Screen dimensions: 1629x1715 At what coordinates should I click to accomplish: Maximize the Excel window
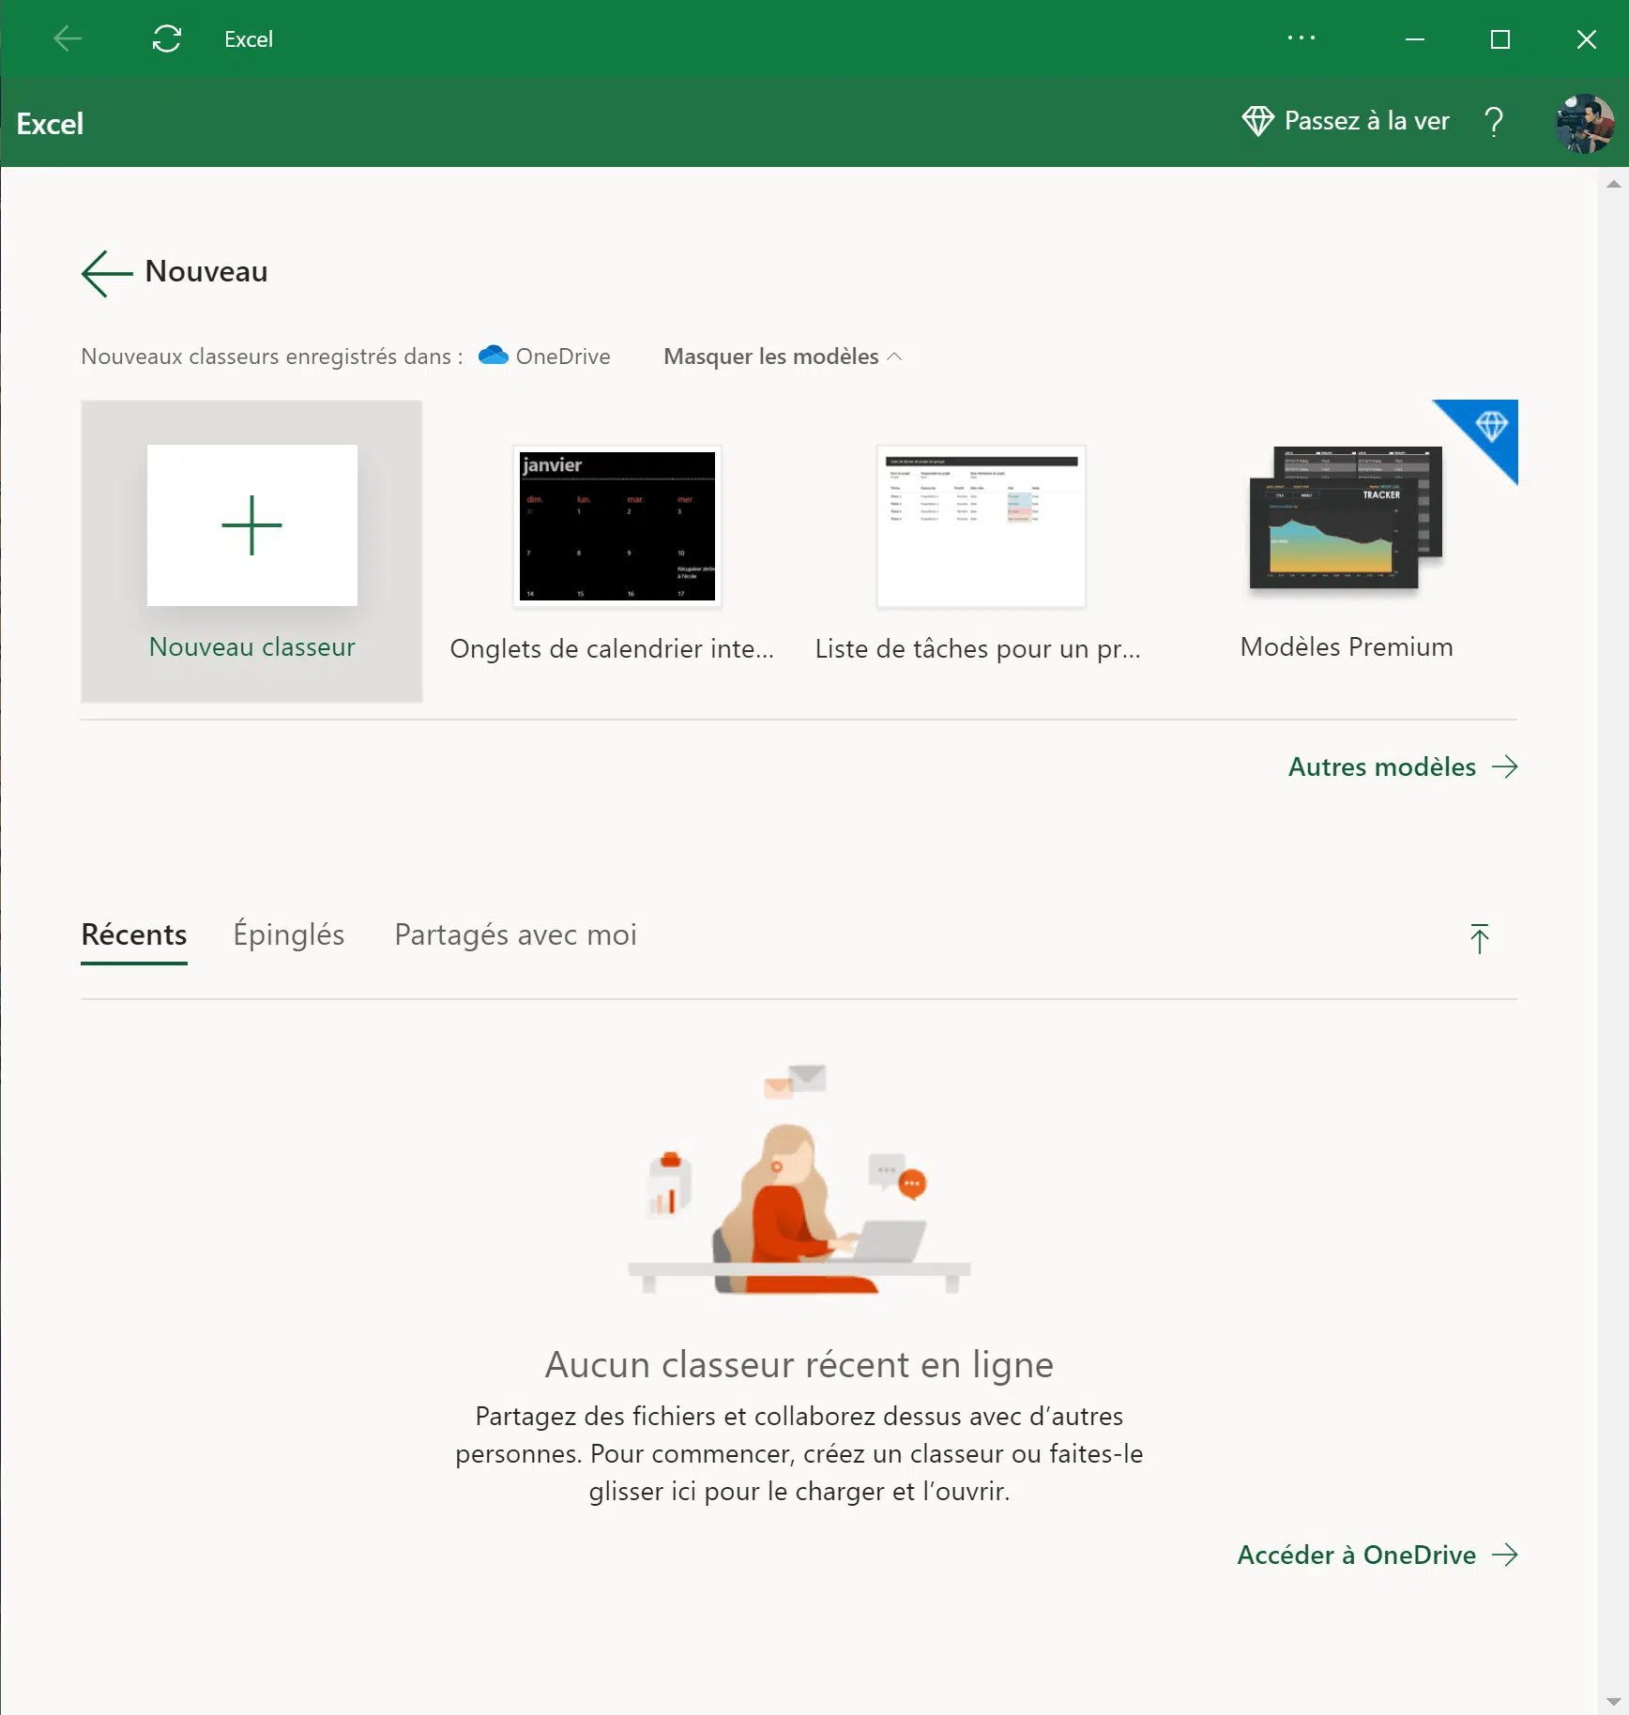tap(1500, 38)
